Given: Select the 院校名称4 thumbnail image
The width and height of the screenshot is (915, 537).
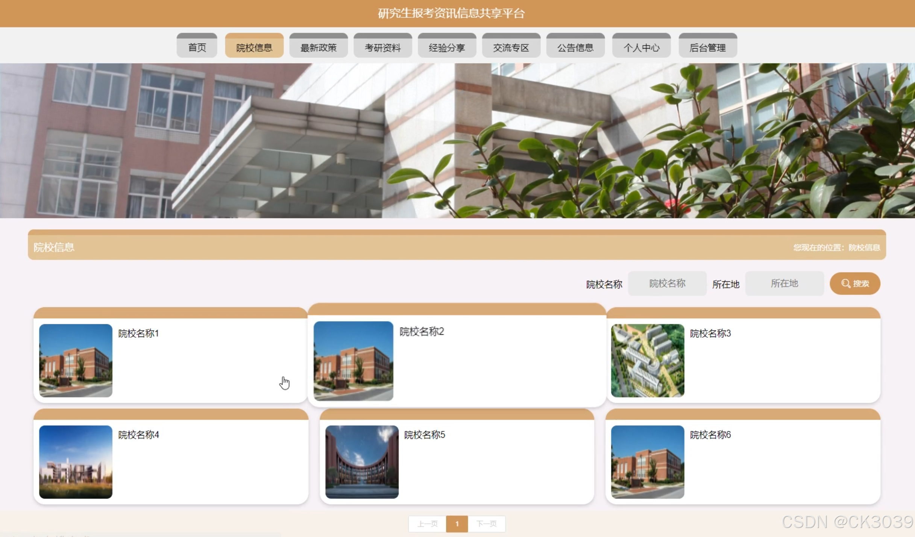Looking at the screenshot, I should (76, 462).
